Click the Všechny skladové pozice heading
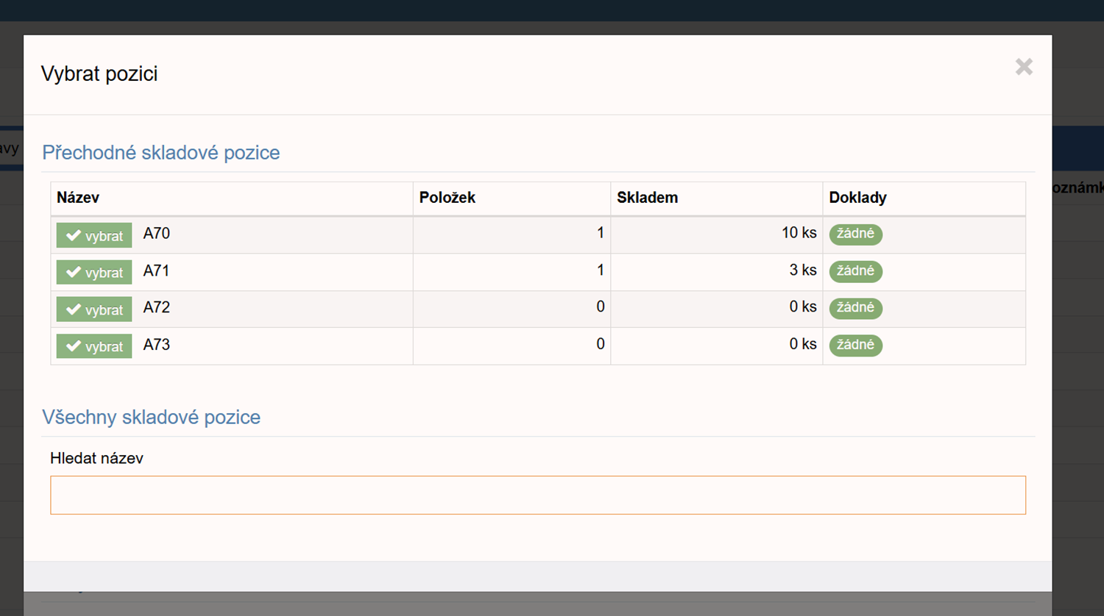The image size is (1104, 616). click(151, 417)
